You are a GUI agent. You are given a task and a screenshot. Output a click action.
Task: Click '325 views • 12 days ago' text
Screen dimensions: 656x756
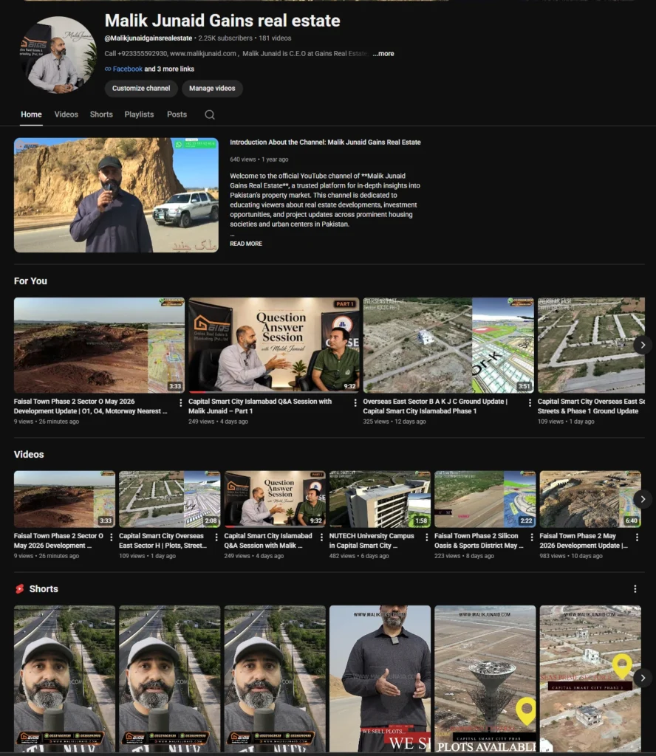[x=394, y=422]
